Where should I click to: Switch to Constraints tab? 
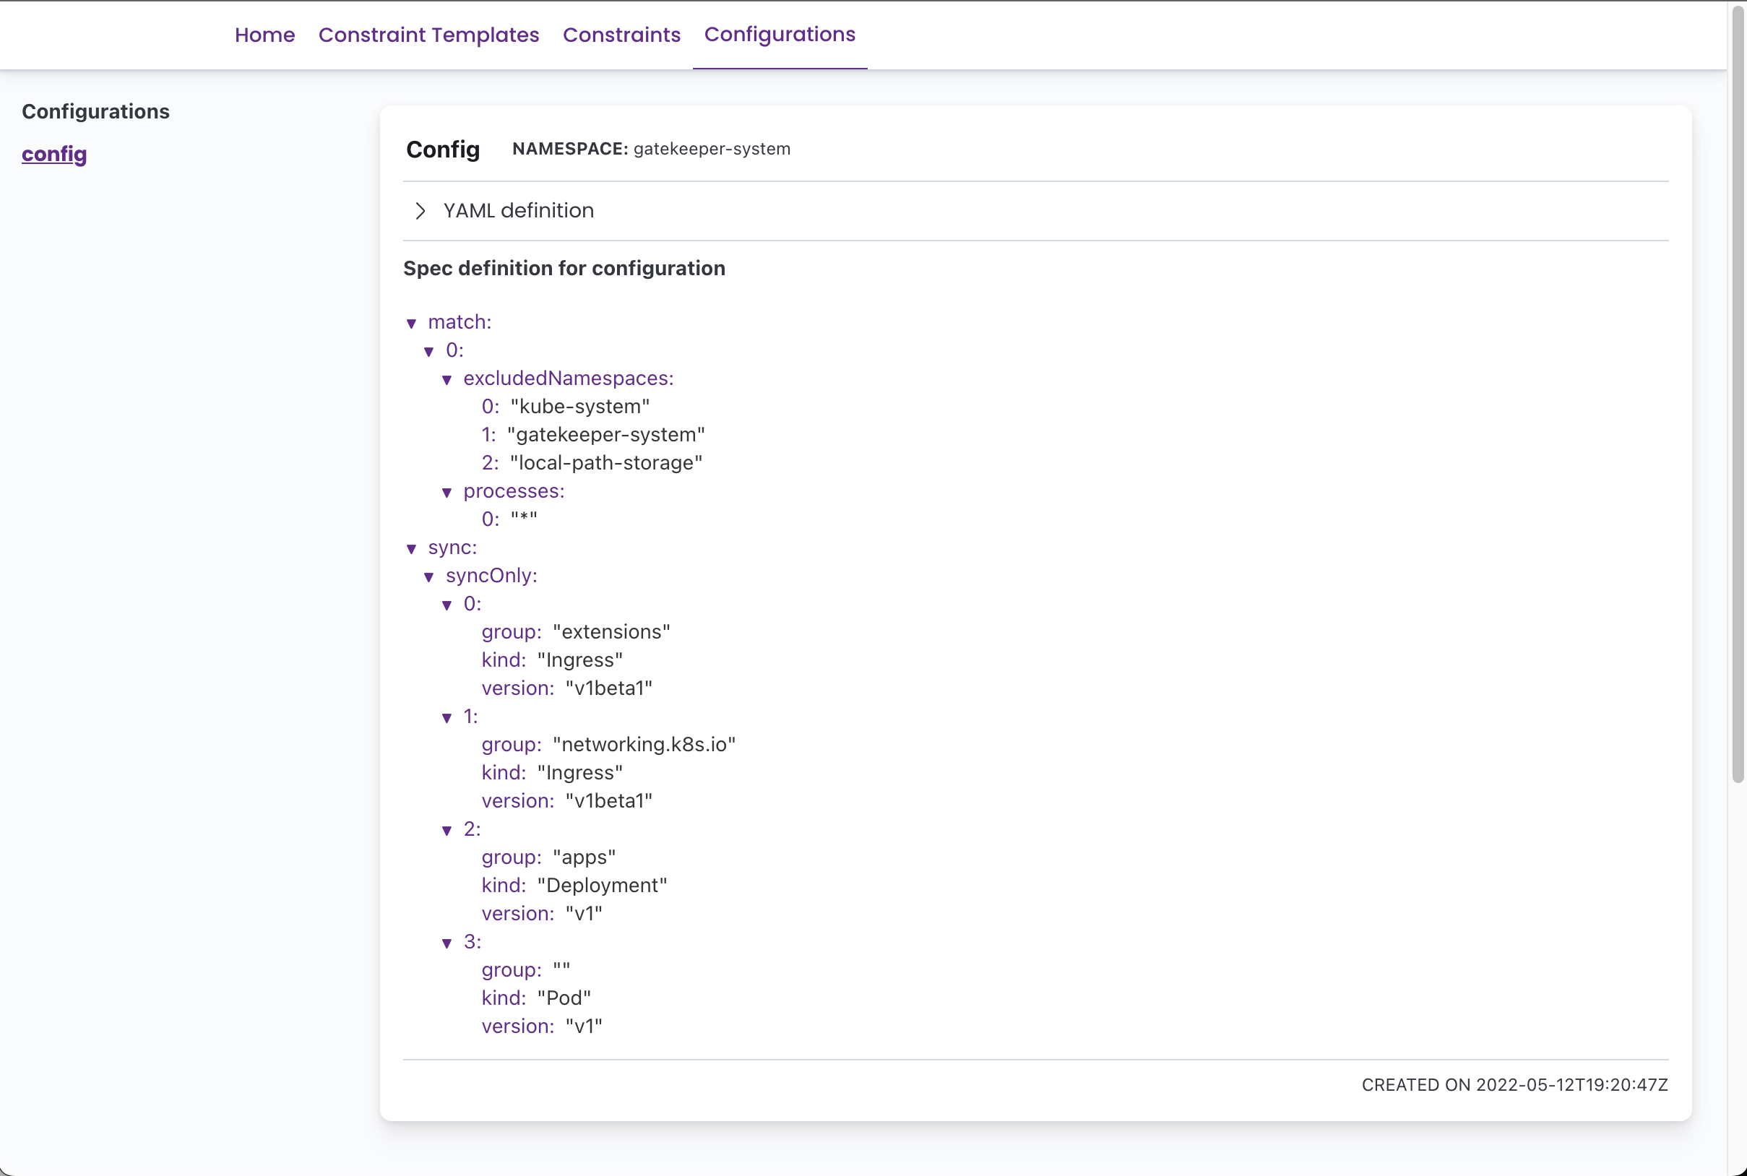pyautogui.click(x=621, y=35)
